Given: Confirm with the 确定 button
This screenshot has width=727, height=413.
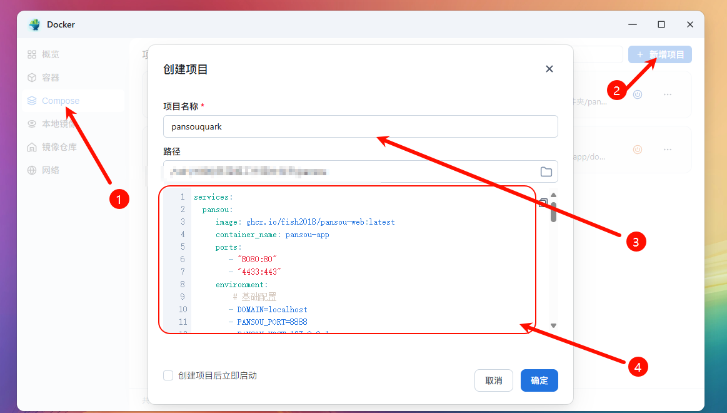Looking at the screenshot, I should 539,380.
